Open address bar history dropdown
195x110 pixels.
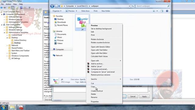click(129, 6)
